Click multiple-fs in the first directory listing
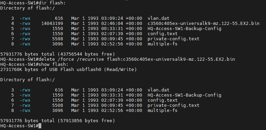Image resolution: width=266 pixels, height=130 pixels. (162, 44)
